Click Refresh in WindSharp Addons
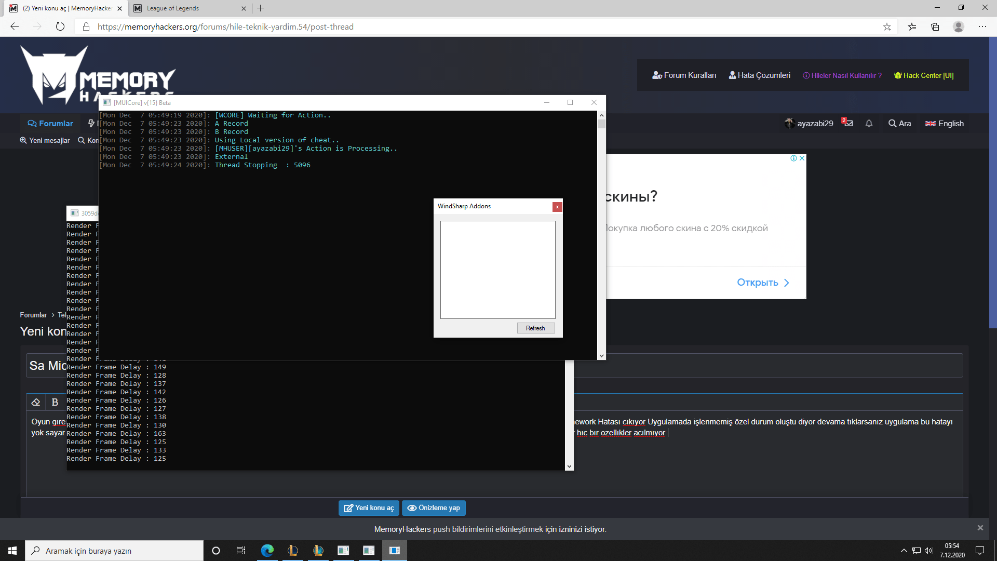 535,328
